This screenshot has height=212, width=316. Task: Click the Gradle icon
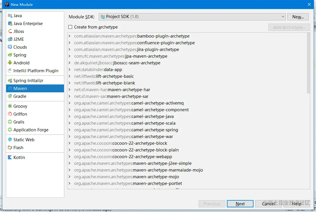pos(10,96)
